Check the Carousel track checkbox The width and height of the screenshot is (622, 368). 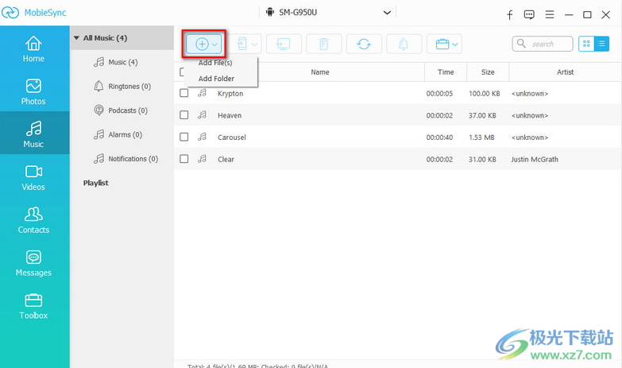[x=184, y=137]
